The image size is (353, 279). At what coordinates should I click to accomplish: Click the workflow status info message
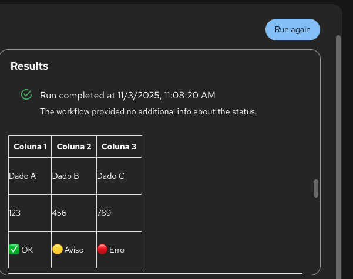tap(148, 111)
